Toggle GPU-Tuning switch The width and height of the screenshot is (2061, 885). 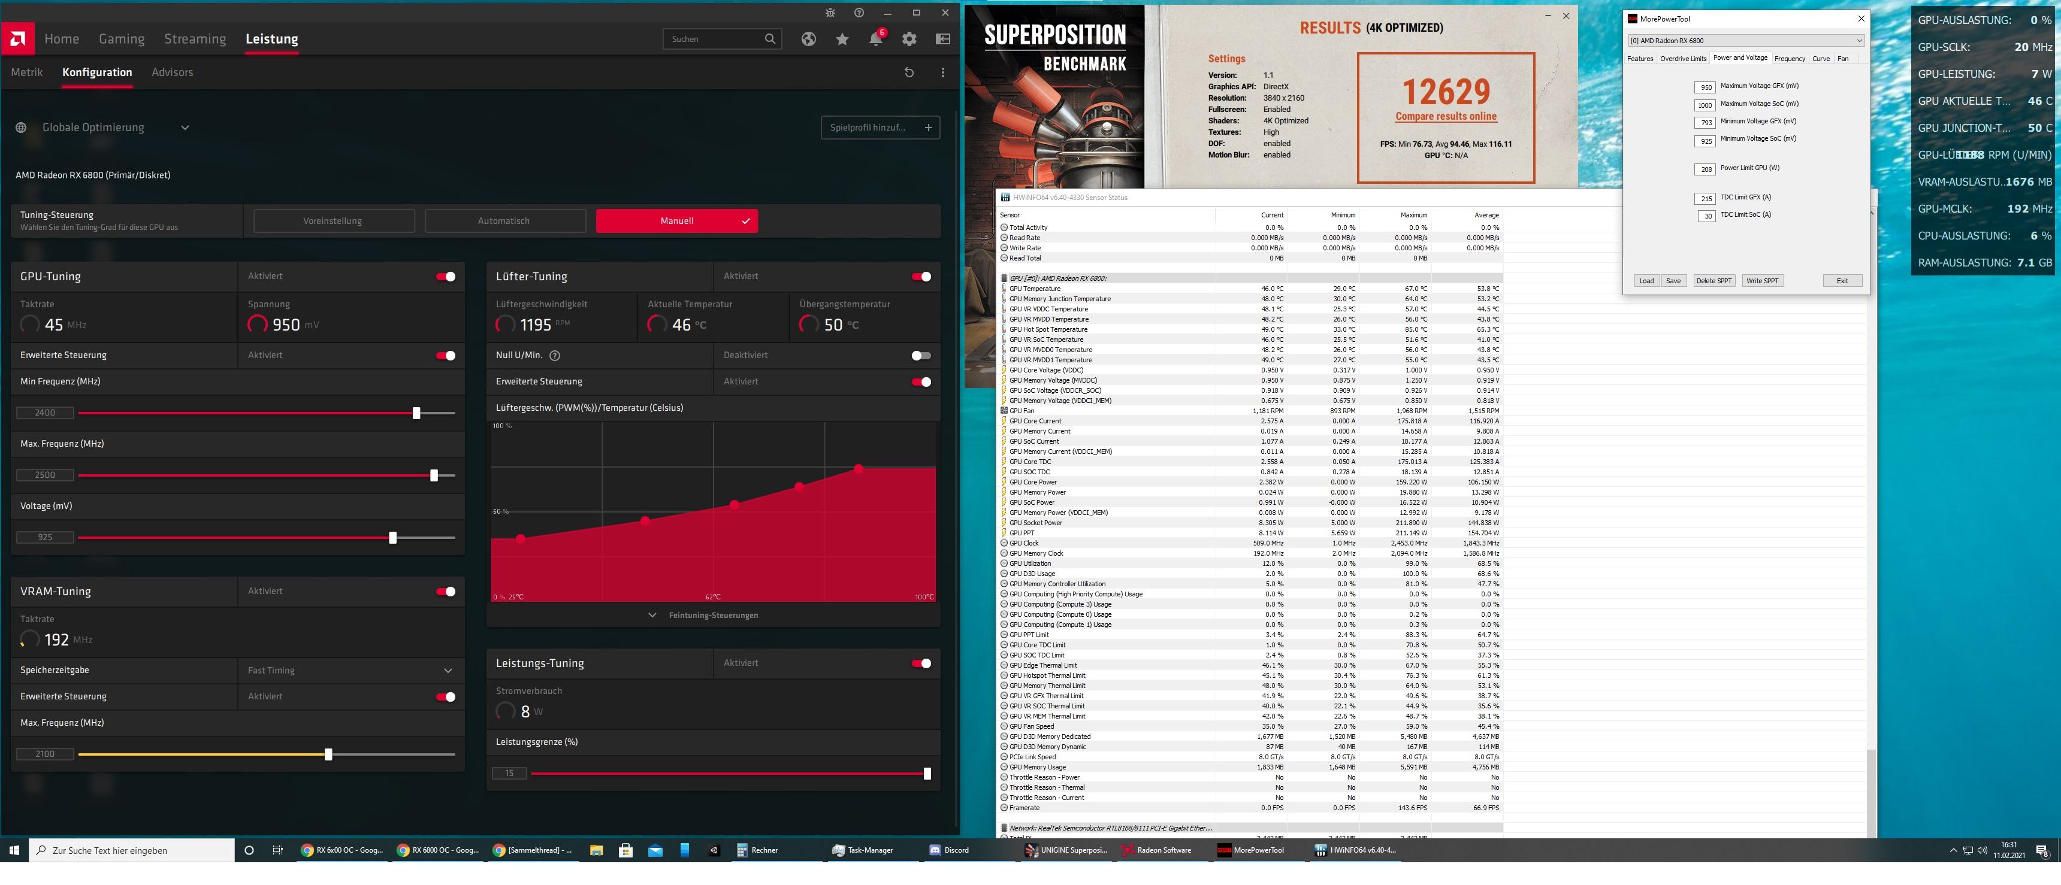click(x=446, y=277)
